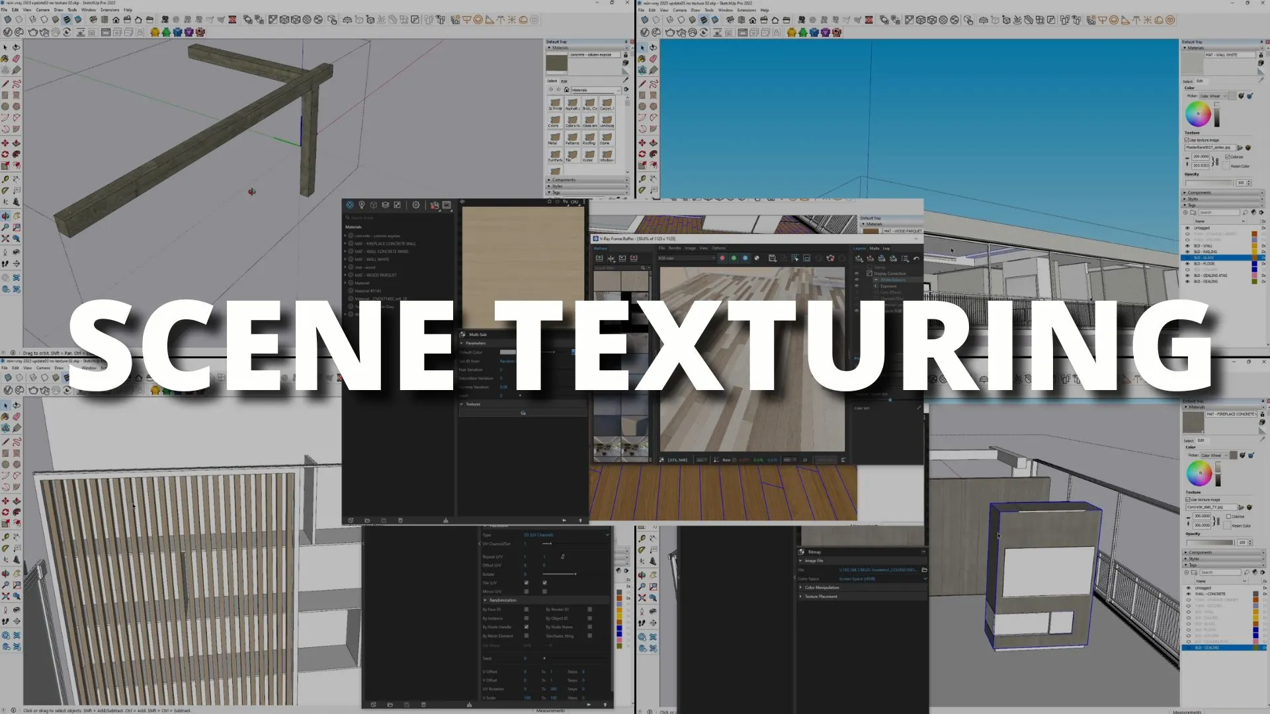Click Reset Color in top-right Materials tray
The width and height of the screenshot is (1270, 714).
(x=1240, y=166)
